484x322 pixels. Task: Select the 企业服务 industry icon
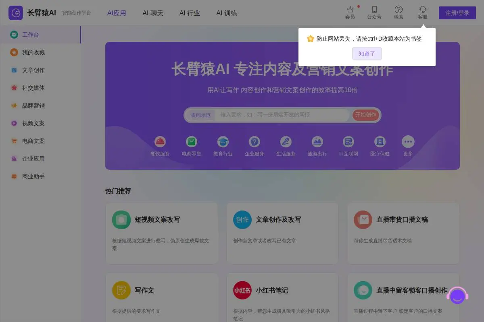coord(255,142)
